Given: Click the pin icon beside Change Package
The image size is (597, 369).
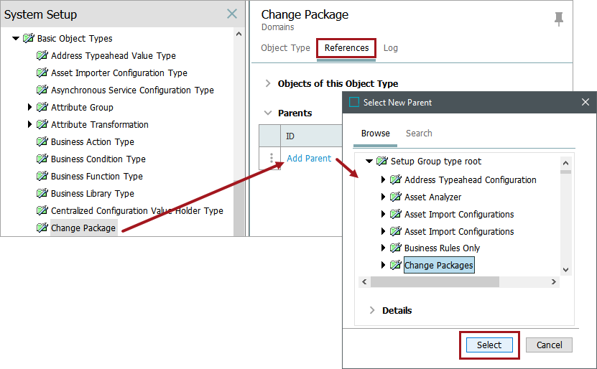Looking at the screenshot, I should [x=558, y=19].
